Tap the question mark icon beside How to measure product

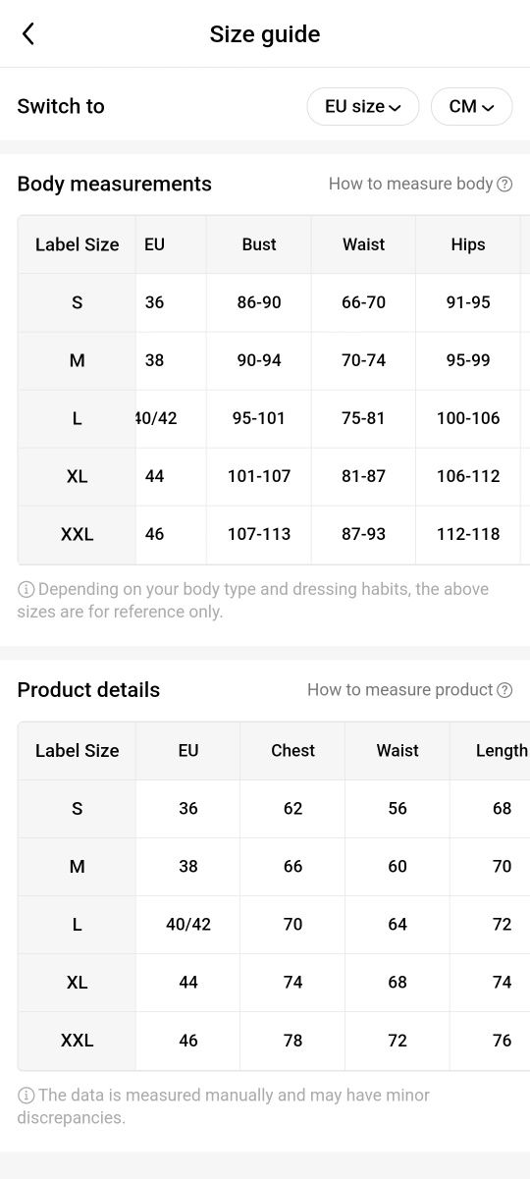click(x=504, y=690)
